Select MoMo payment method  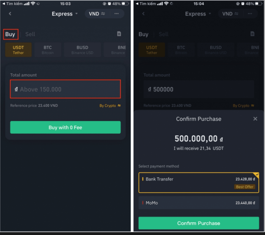[199, 203]
